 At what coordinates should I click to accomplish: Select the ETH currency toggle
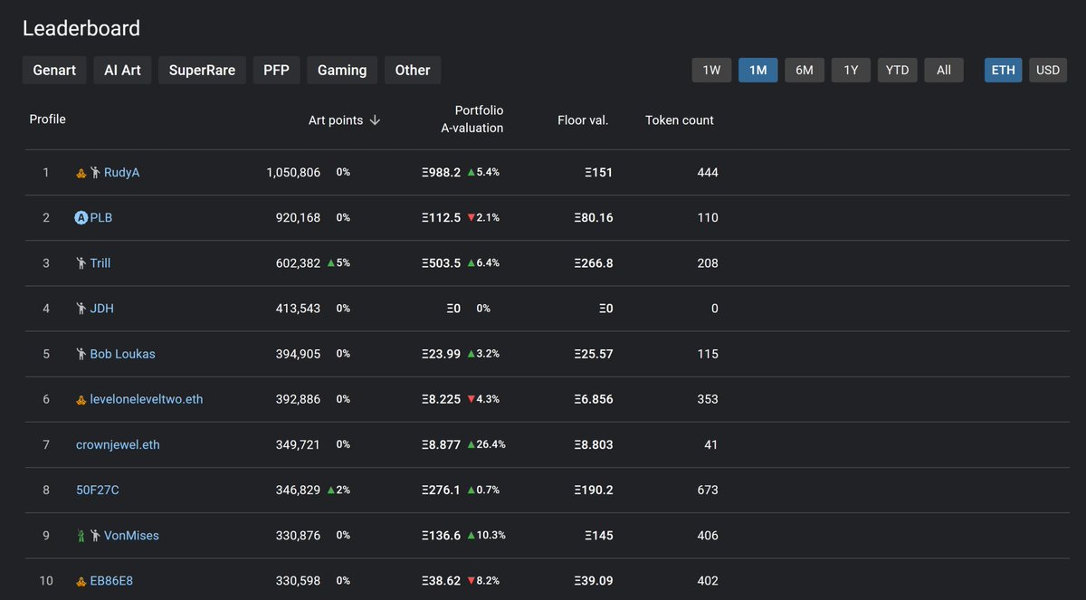(x=1003, y=70)
